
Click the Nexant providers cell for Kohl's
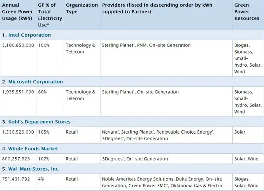[158, 135]
